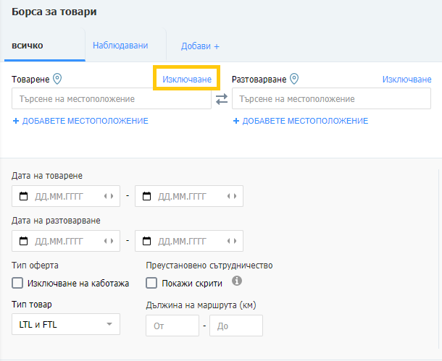Screen dimensions: 442x361
Task: Open map pin next to Разтоварване label
Action: (294, 79)
